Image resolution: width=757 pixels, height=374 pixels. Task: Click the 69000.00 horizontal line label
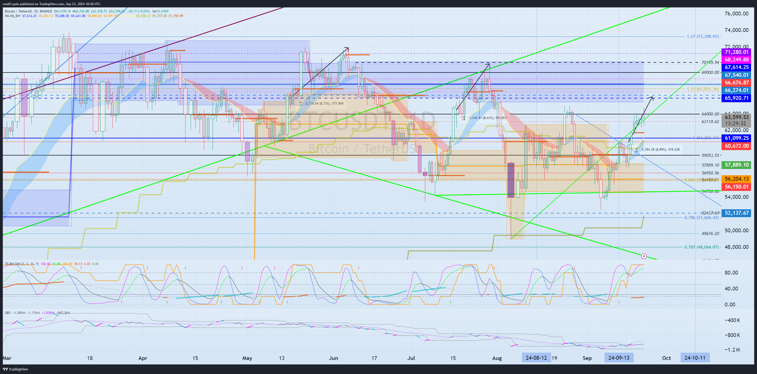(710, 72)
